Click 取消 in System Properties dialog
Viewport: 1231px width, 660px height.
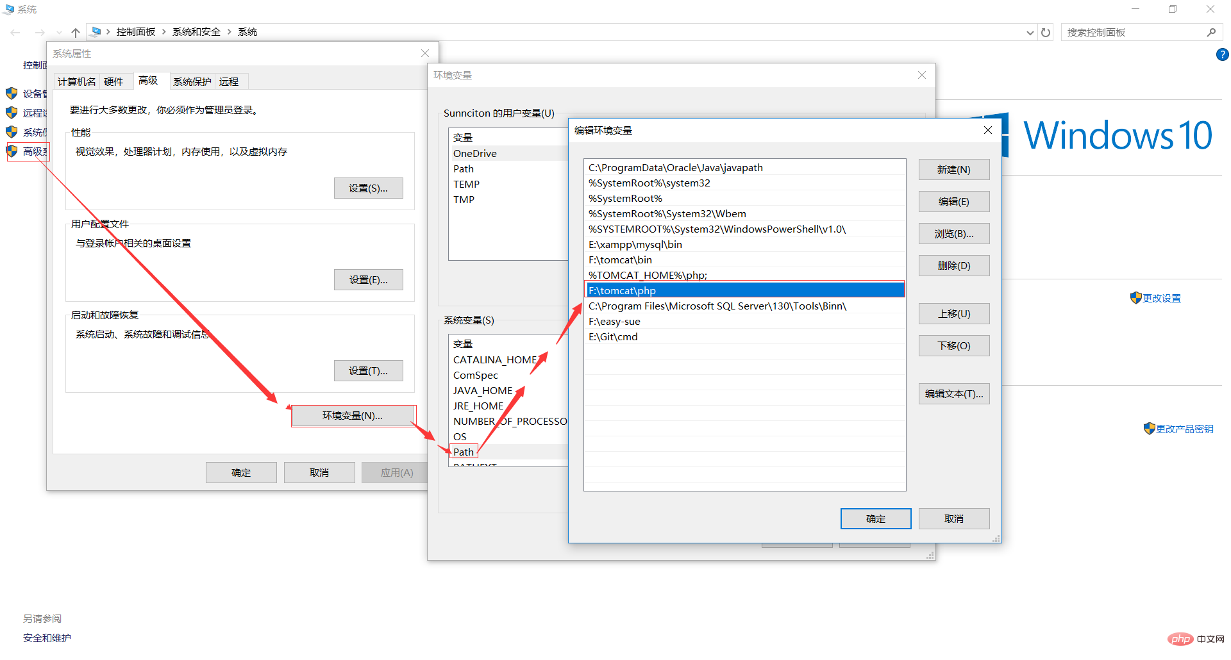click(319, 473)
